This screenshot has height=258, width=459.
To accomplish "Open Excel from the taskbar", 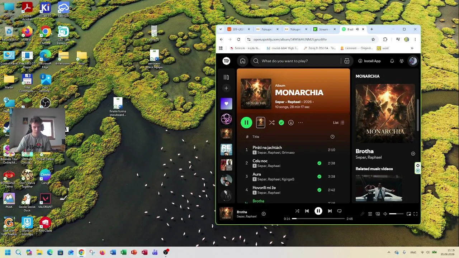I will point(123,252).
